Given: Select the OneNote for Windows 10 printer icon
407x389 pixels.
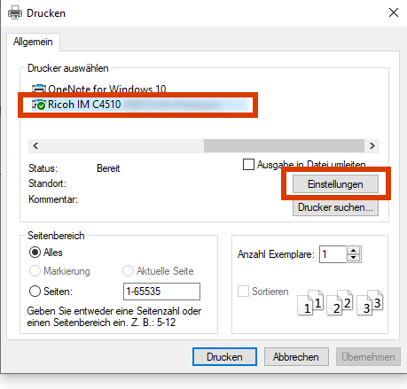Looking at the screenshot, I should point(39,89).
